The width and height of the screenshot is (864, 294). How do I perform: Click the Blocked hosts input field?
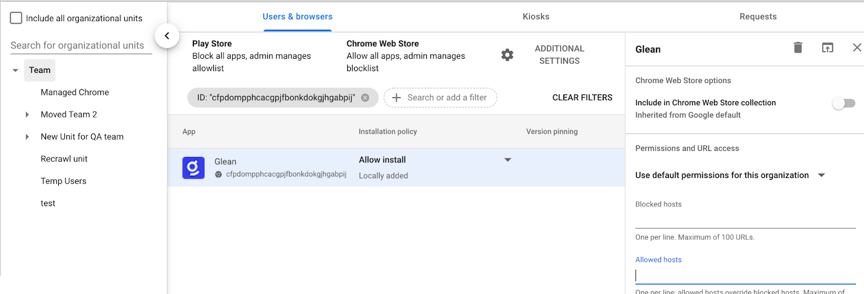[745, 220]
